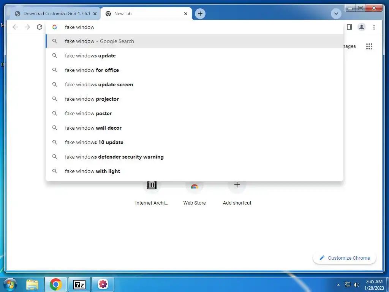This screenshot has width=389, height=292.
Task: Reload the current page
Action: coord(40,27)
